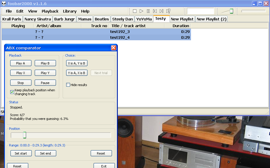Toggle the Hide results checkbox
The width and height of the screenshot is (270, 168).
(x=68, y=85)
